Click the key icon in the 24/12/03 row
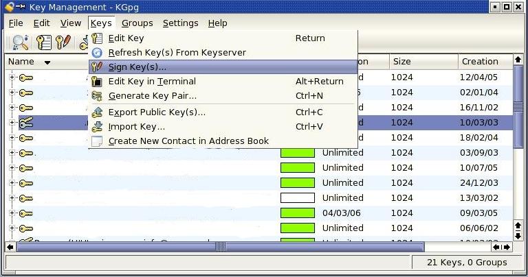 point(26,183)
